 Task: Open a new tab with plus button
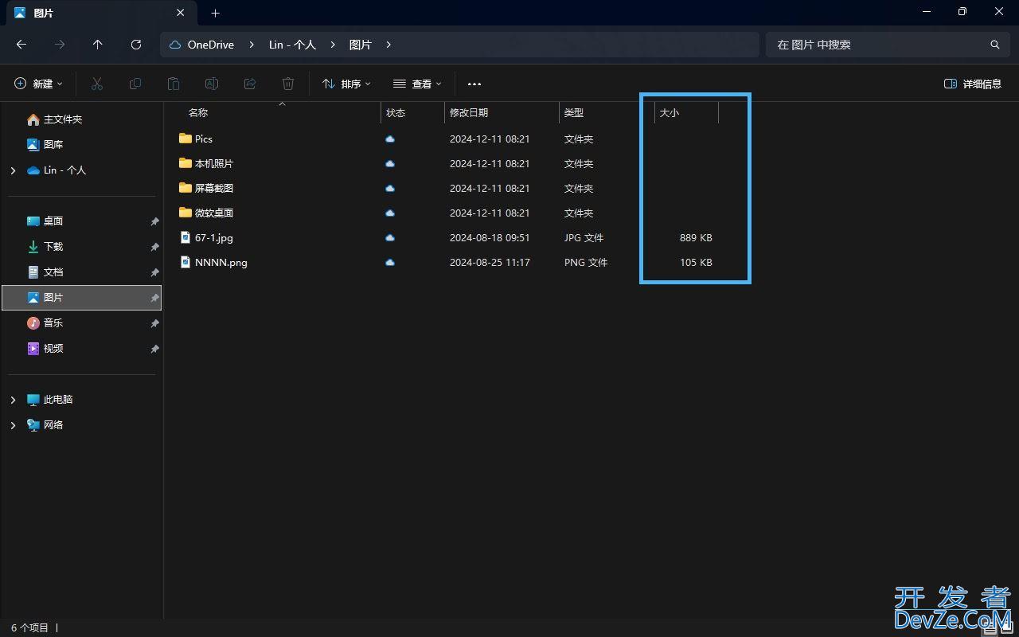215,13
